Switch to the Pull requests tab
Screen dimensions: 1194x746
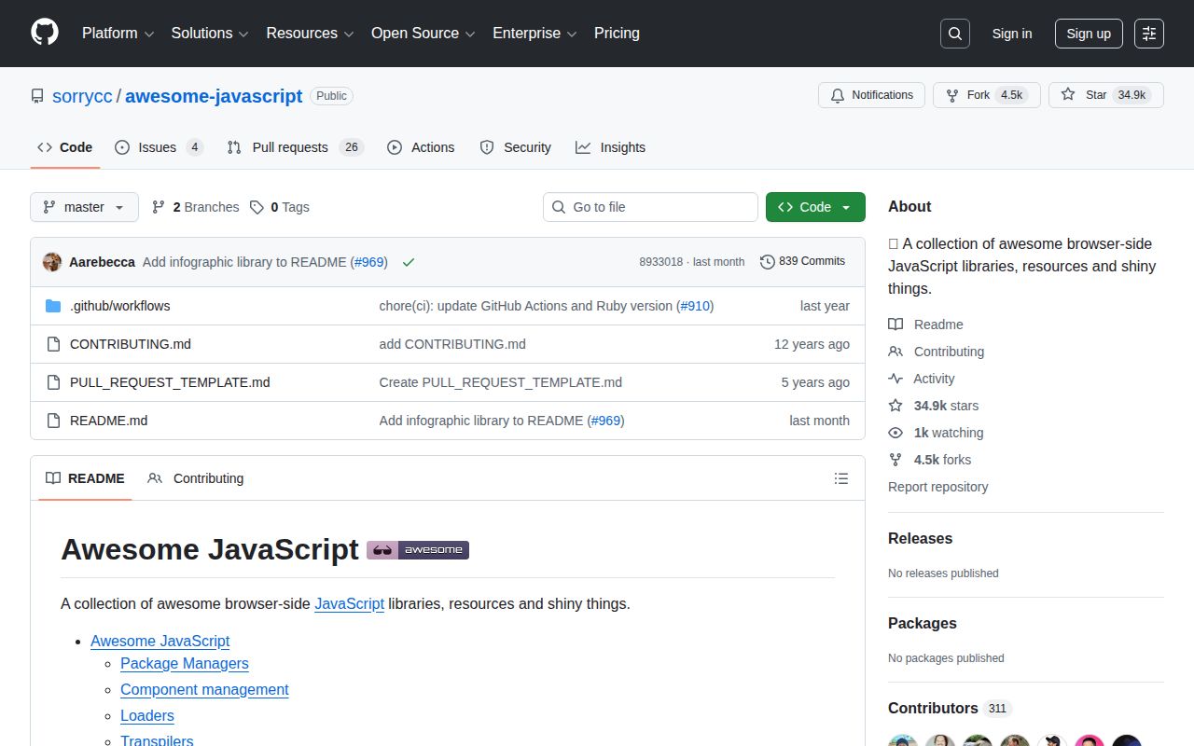289,146
